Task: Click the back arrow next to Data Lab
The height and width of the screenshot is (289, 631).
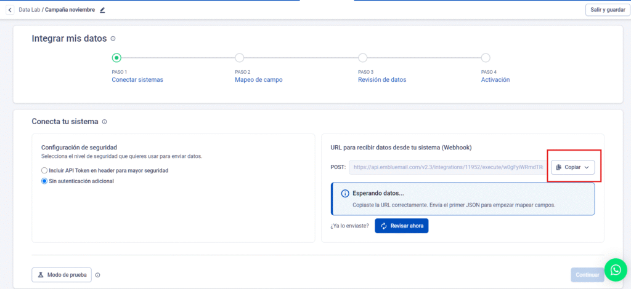Action: [10, 10]
